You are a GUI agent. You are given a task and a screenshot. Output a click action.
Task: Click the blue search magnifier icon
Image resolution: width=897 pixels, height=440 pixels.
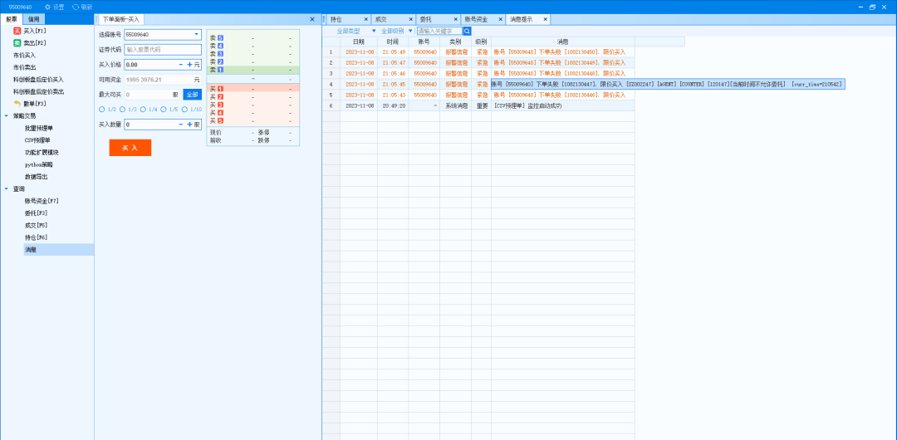pyautogui.click(x=467, y=31)
